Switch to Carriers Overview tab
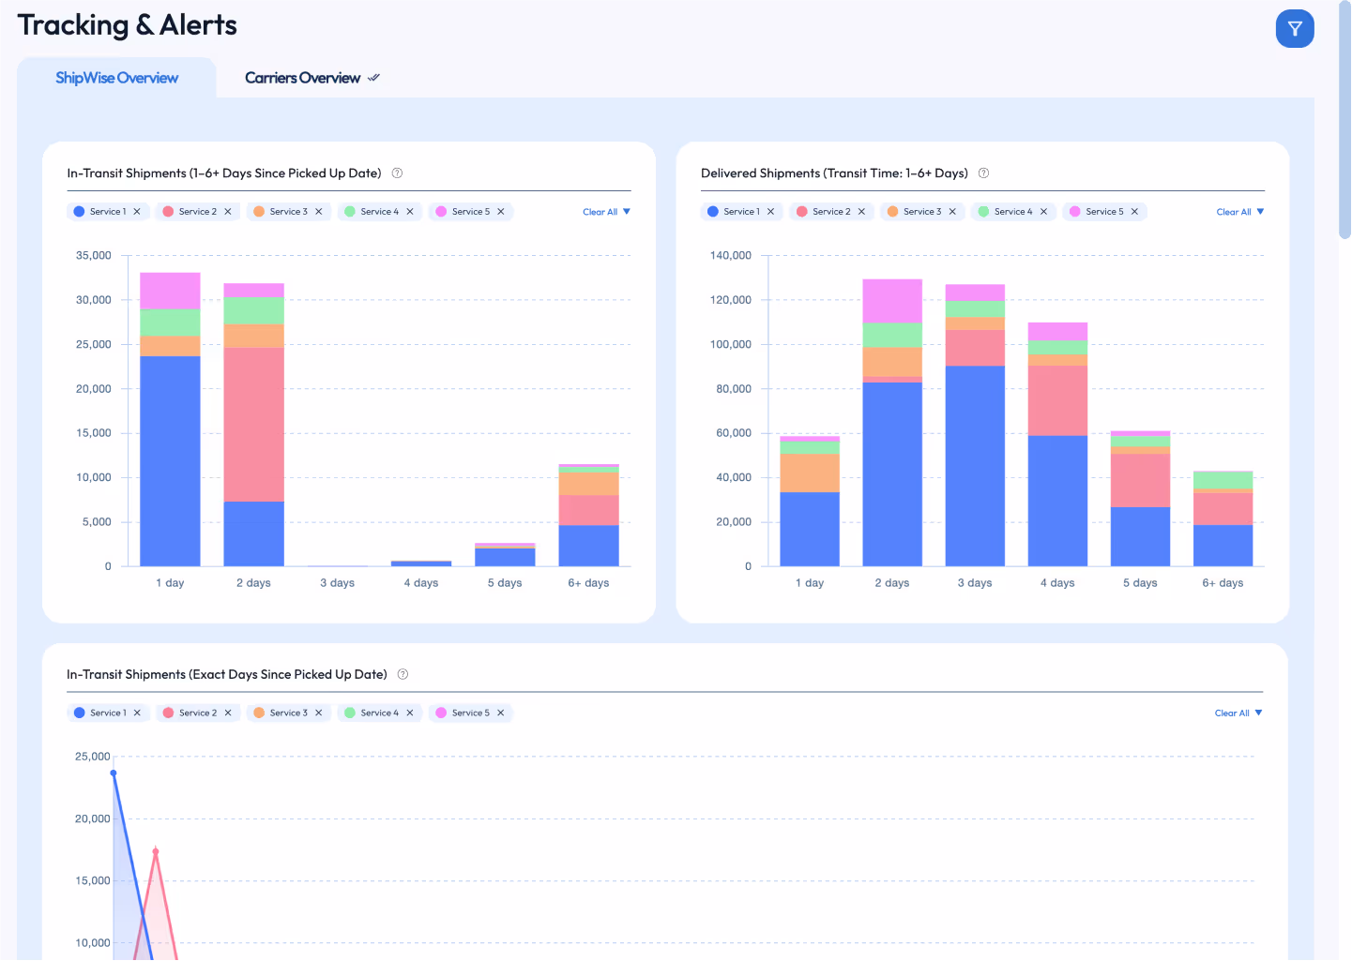Viewport: 1352px width, 961px height. (302, 78)
